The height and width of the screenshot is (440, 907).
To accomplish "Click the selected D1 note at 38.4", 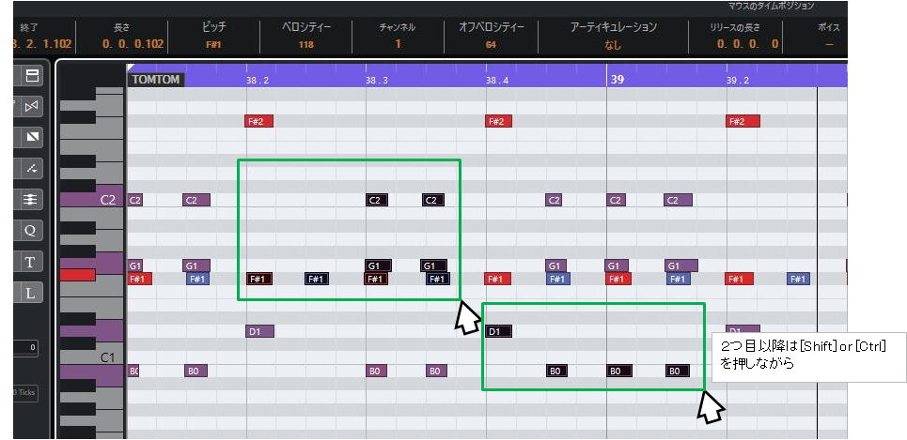I will (499, 331).
